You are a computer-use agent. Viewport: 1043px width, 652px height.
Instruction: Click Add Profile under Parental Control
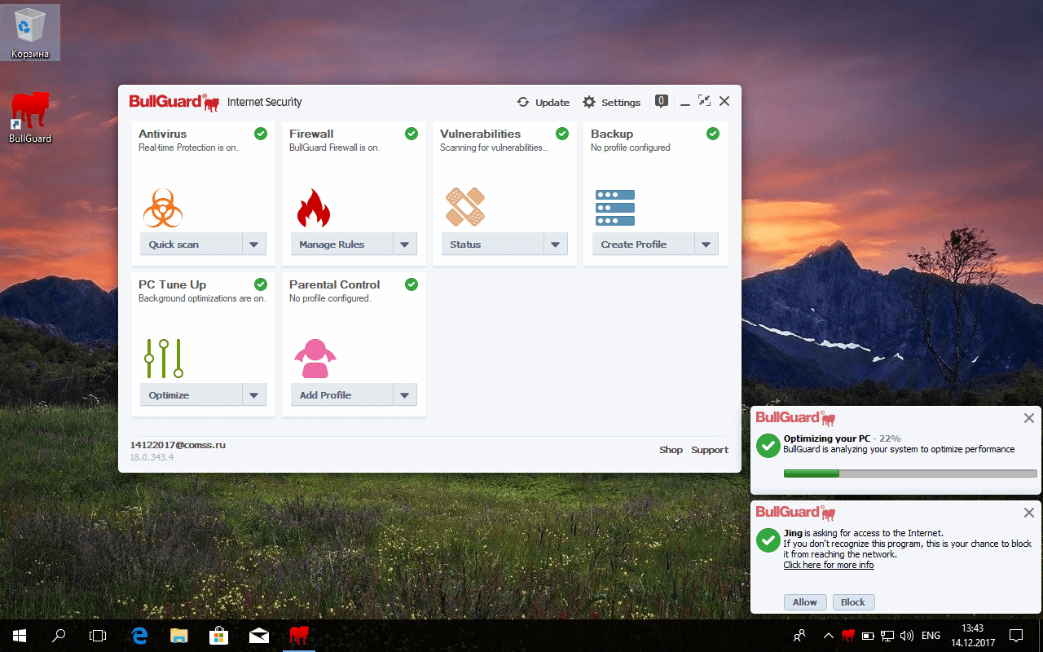click(342, 394)
